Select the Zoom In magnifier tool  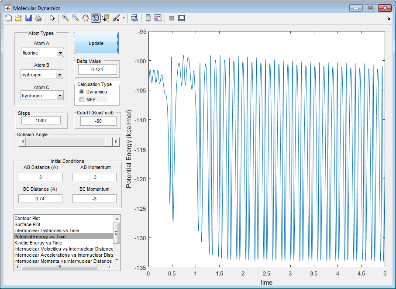(x=65, y=18)
